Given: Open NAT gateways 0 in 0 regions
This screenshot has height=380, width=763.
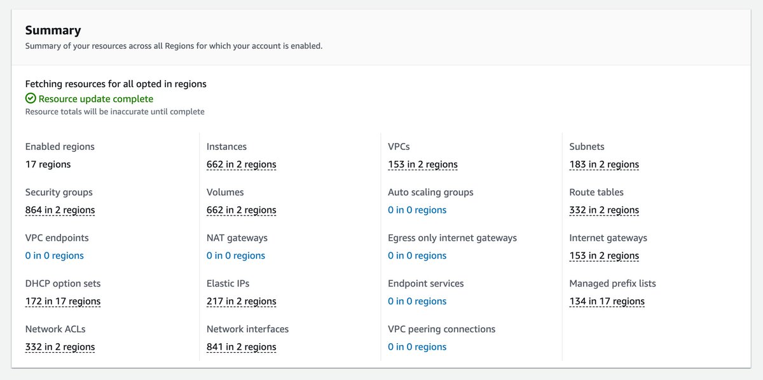Looking at the screenshot, I should pos(235,256).
